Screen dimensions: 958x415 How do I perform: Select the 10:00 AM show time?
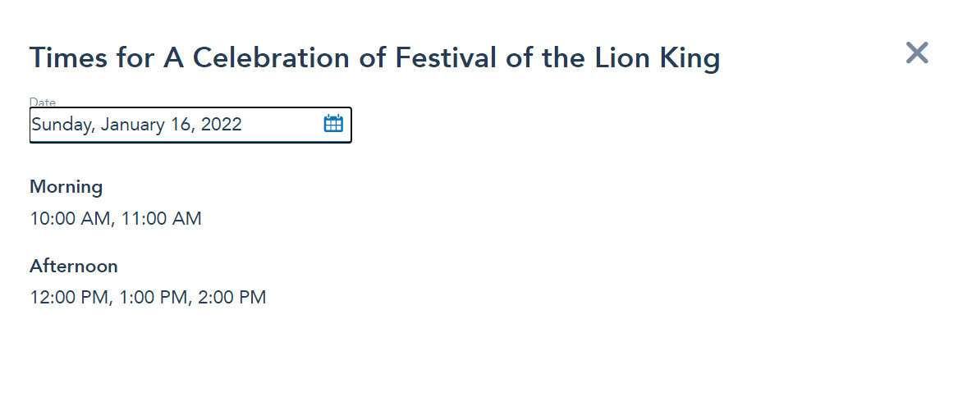pos(70,219)
